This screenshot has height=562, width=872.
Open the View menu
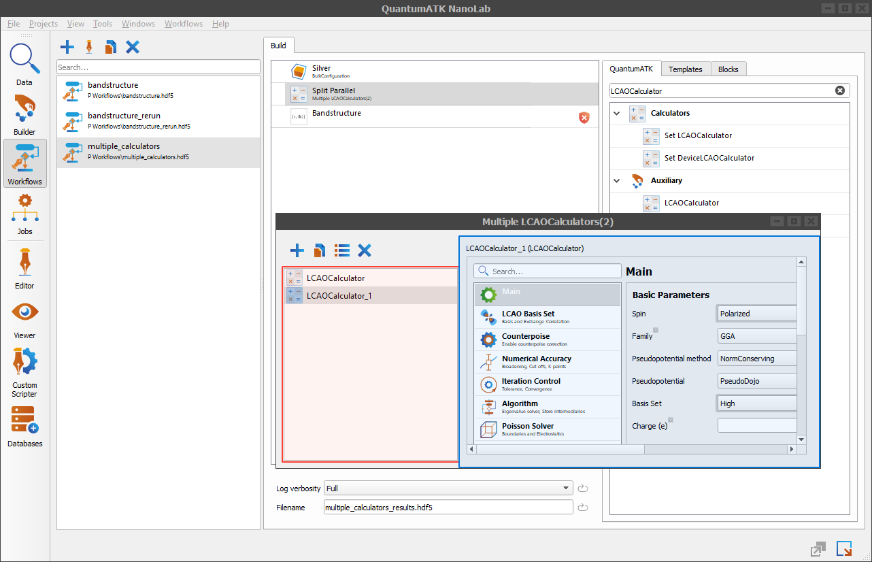tap(76, 24)
